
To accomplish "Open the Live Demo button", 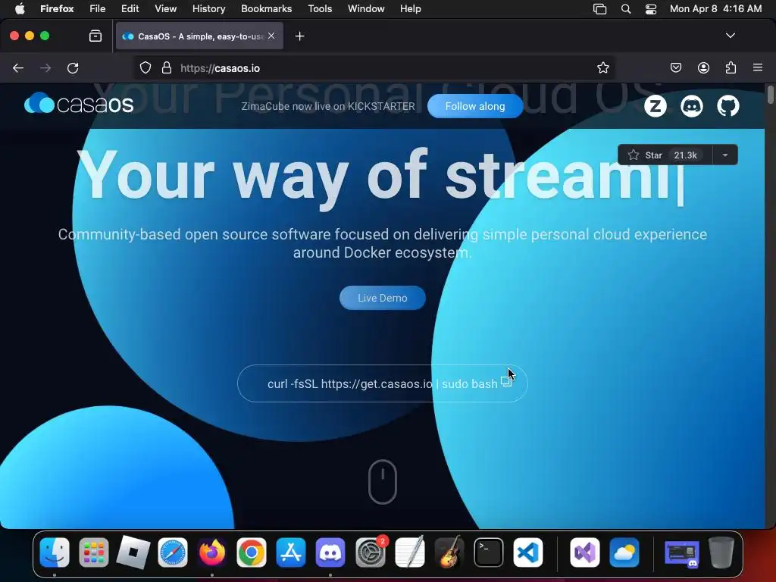I will (383, 298).
